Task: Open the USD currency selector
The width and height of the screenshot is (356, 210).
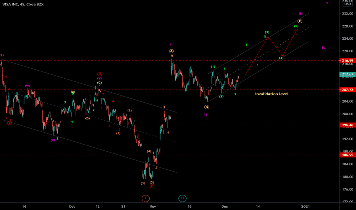Action: (x=347, y=4)
